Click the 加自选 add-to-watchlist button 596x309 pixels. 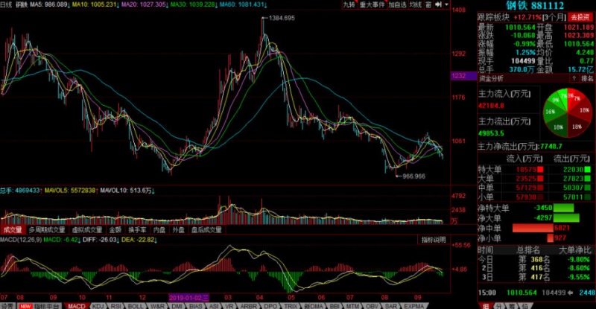398,4
